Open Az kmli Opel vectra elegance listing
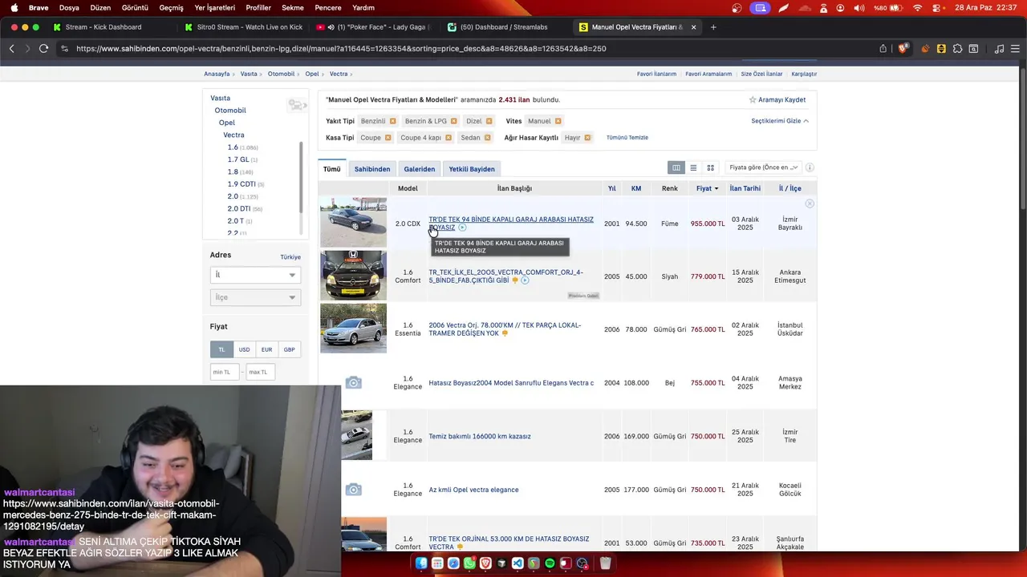Screen dimensions: 1027x577 (473, 490)
